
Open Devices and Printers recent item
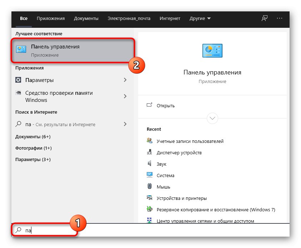181,198
